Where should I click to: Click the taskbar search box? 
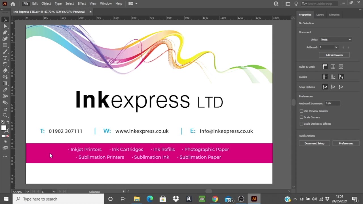click(58, 199)
